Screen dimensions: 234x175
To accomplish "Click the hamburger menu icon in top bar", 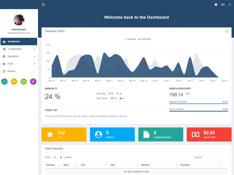I will click(43, 4).
